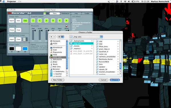Click the Musik note icon
Screen dimensions: 171x108
pos(51,64)
